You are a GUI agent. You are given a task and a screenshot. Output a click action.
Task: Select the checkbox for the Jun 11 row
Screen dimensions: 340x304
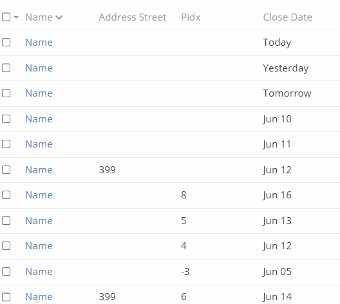pos(6,144)
